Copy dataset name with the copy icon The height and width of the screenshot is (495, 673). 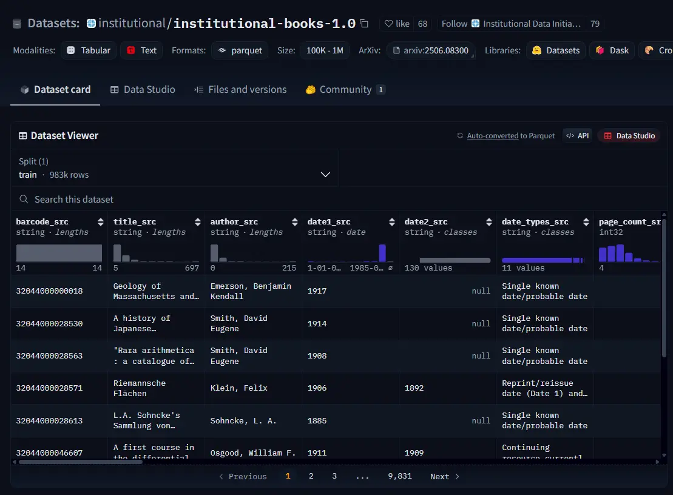tap(364, 24)
